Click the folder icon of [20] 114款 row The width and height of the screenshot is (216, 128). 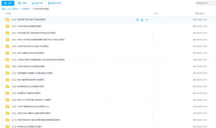(x=8, y=60)
